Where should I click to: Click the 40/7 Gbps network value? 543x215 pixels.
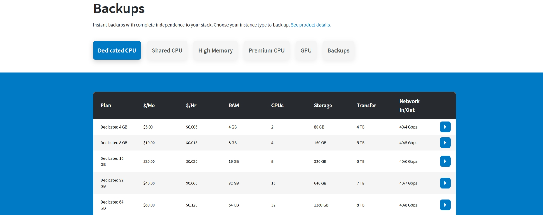[x=408, y=183]
